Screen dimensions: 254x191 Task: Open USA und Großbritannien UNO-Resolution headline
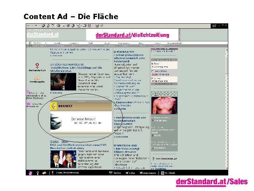(x=78, y=146)
